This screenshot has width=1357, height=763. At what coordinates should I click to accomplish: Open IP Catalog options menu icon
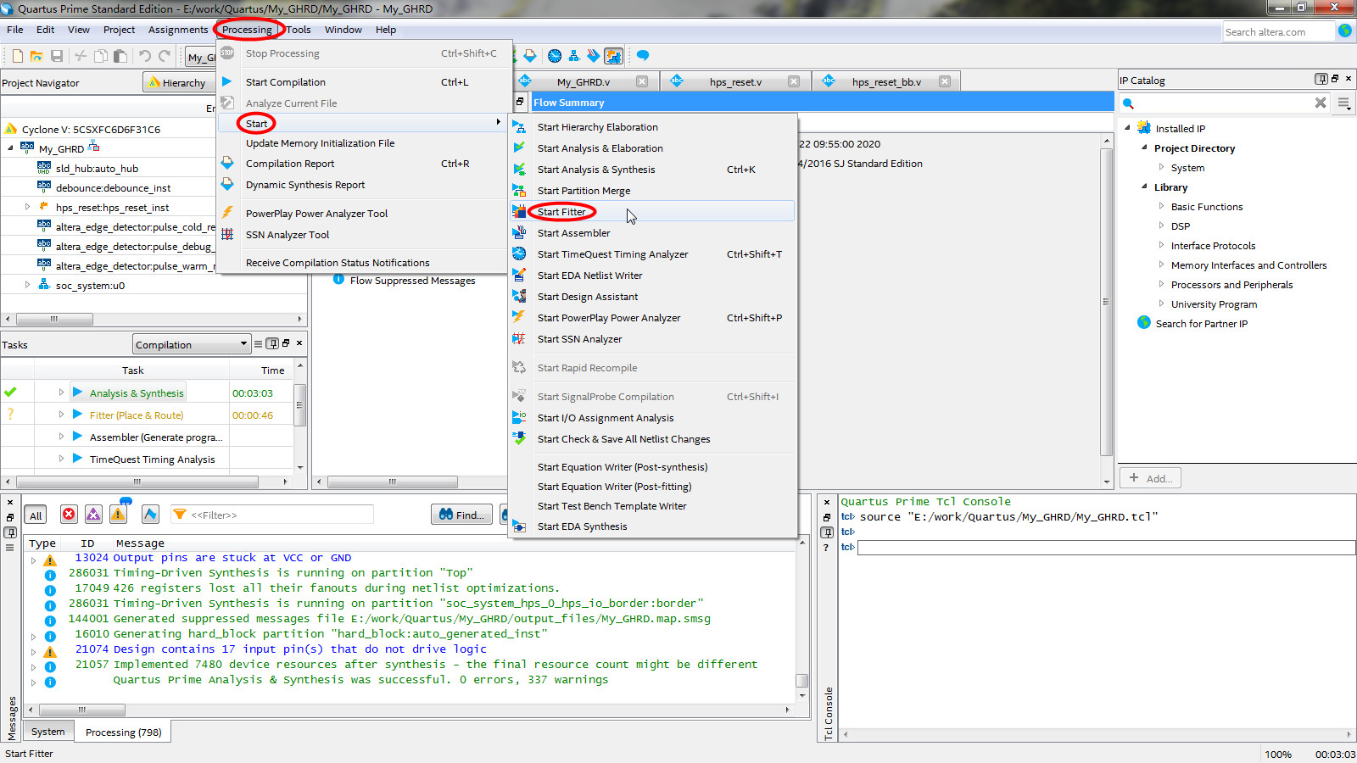click(x=1343, y=103)
